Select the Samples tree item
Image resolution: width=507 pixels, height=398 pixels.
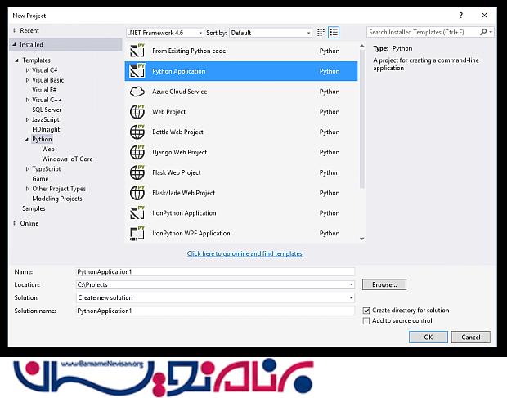(34, 208)
